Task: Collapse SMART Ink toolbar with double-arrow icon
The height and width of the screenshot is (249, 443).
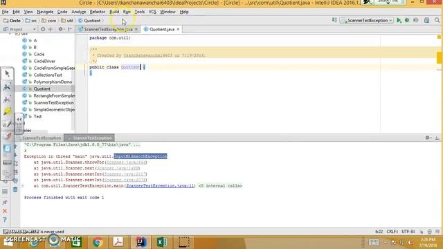Action: [x=19, y=120]
